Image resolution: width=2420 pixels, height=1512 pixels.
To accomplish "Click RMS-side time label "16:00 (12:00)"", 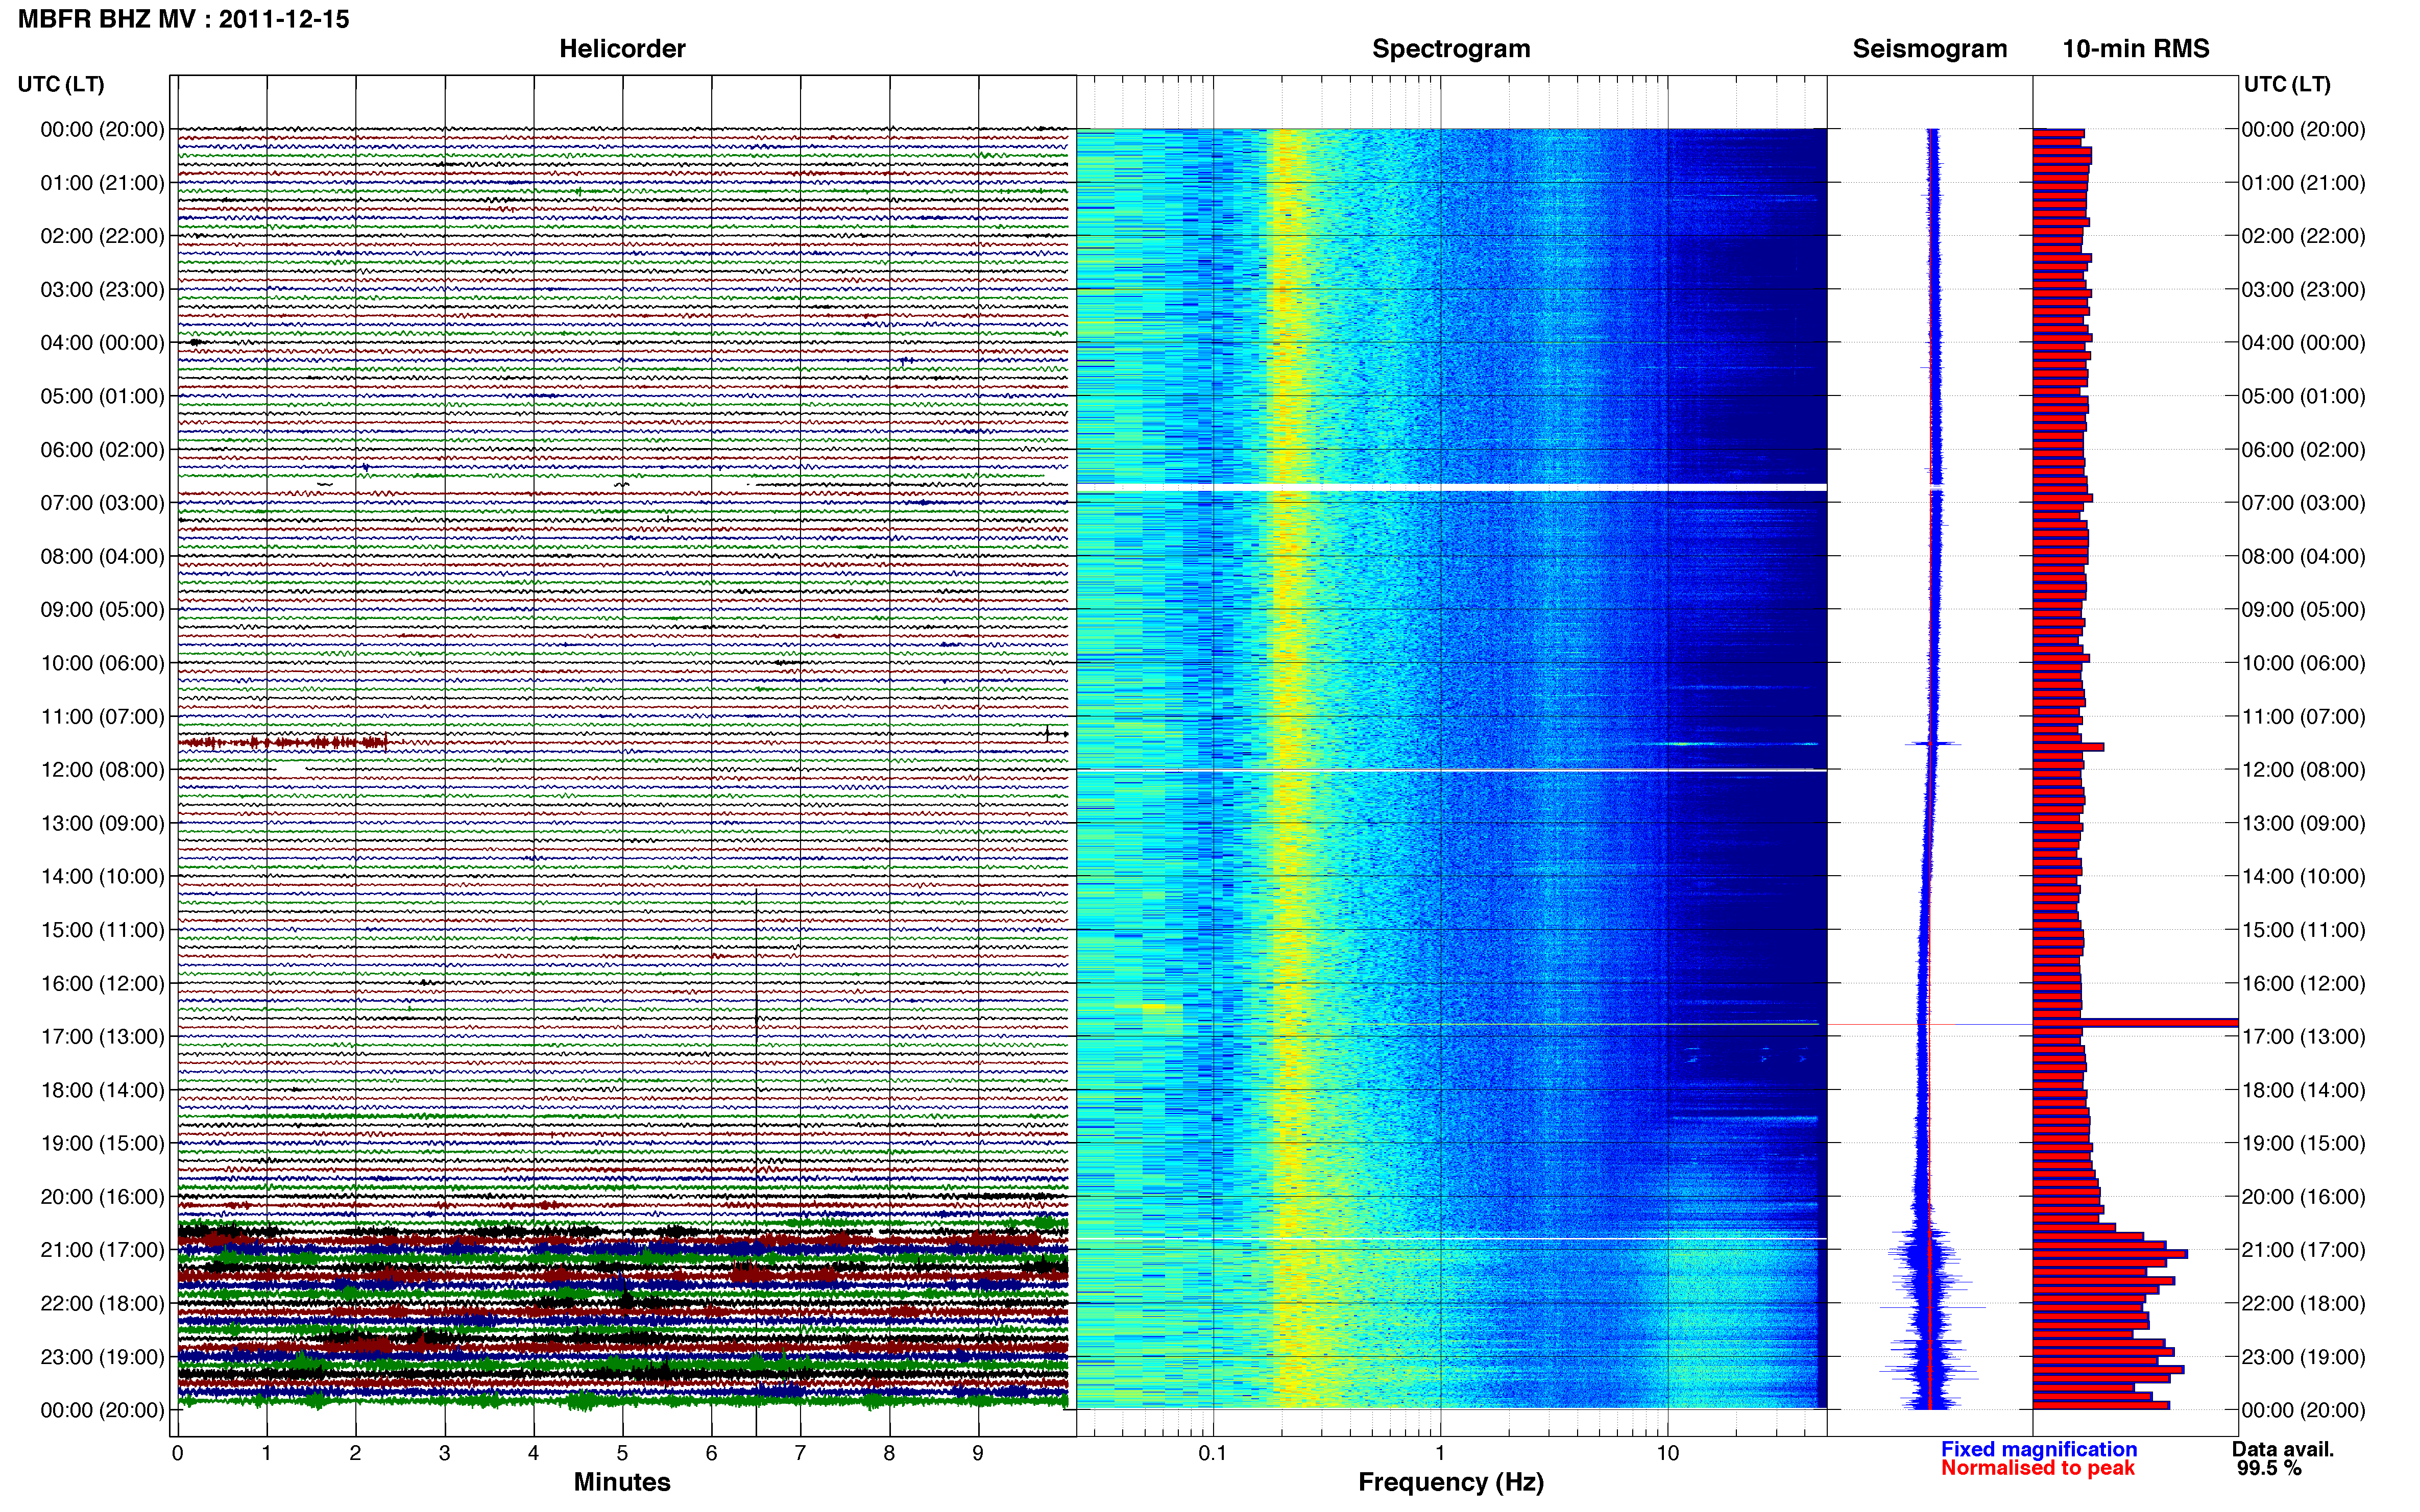I will (2304, 983).
